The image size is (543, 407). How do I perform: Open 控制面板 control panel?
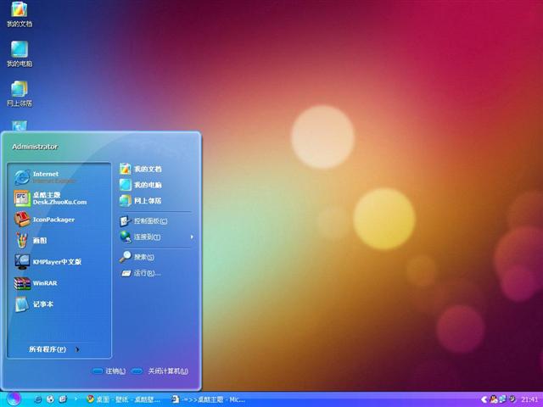click(x=149, y=220)
